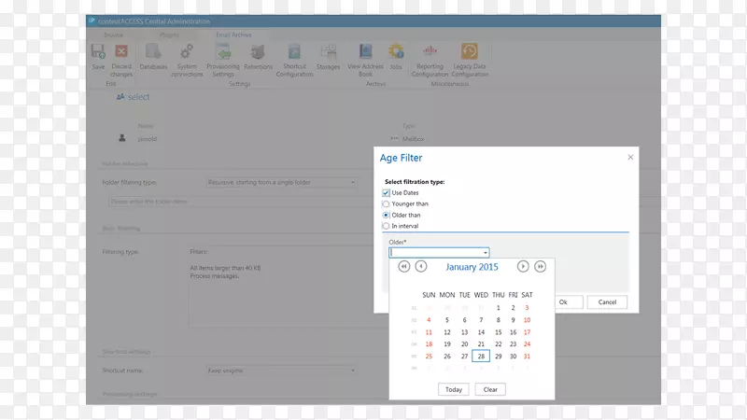
Task: Expand the Shortcut name dropdown
Action: pos(353,371)
